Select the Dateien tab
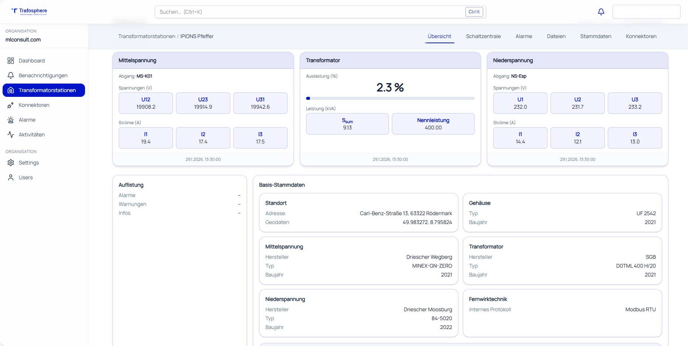688x346 pixels. tap(556, 36)
